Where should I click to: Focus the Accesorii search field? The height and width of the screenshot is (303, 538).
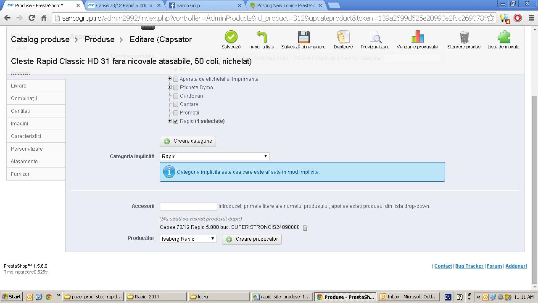[188, 206]
